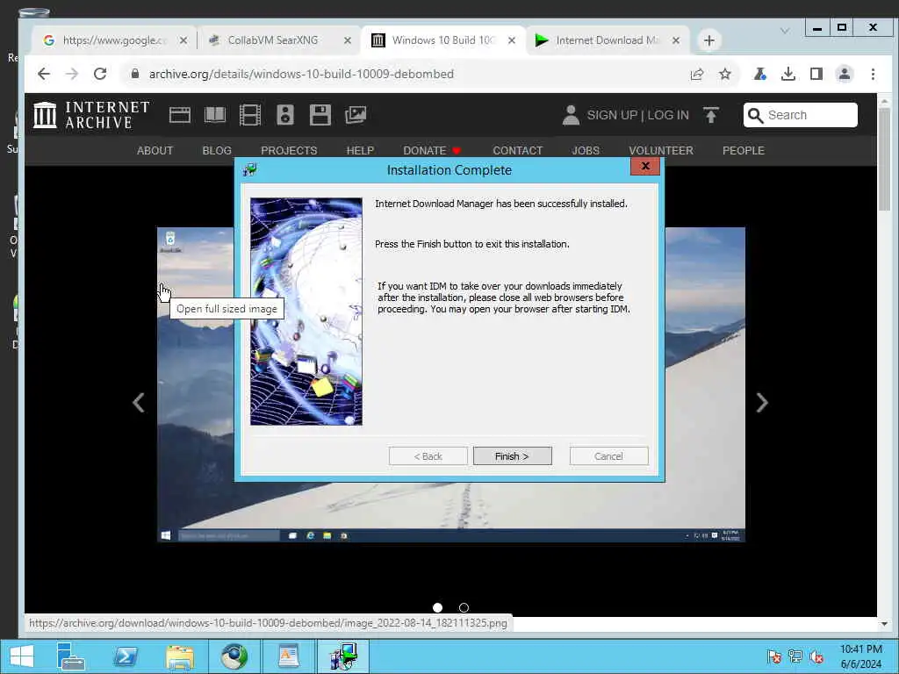Open the Action Center flag tray icon

[x=774, y=656]
